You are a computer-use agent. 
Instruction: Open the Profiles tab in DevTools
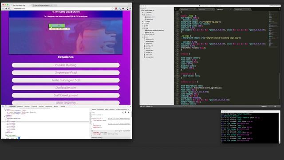(41, 106)
